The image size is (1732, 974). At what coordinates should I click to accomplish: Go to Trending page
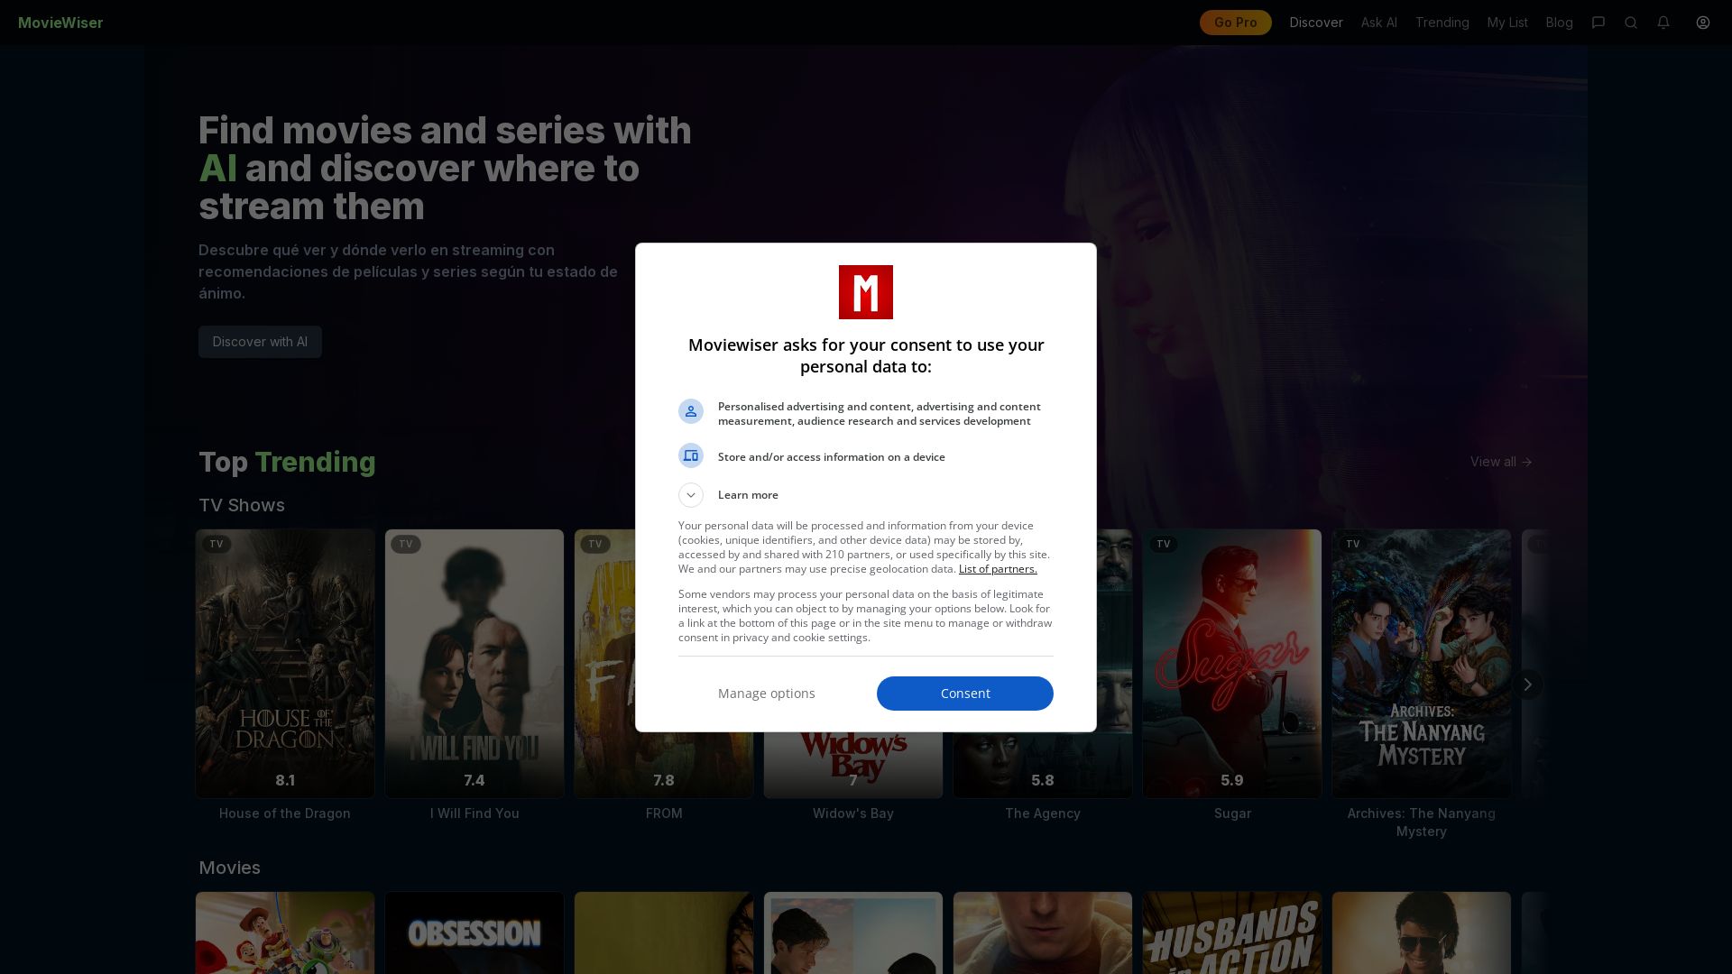pos(1442,23)
